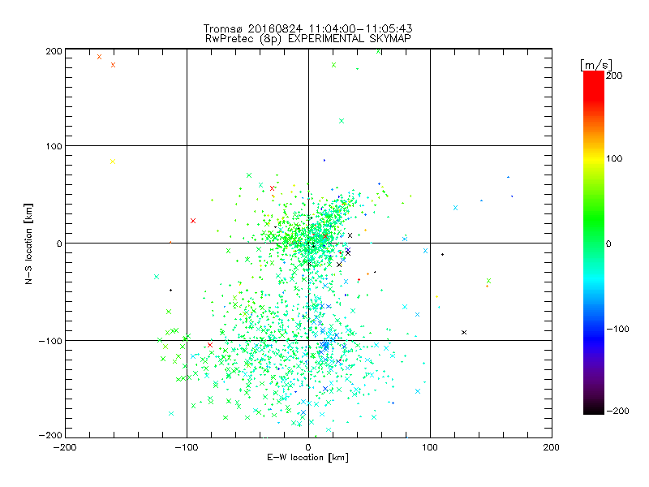The width and height of the screenshot is (649, 487).
Task: Click the y-axis tick label '100'
Action: click(54, 146)
